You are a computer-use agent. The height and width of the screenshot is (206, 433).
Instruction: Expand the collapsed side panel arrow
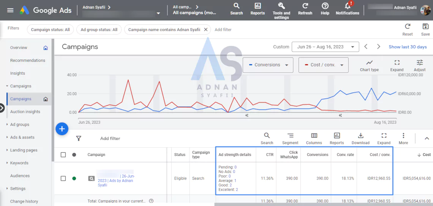[2, 108]
